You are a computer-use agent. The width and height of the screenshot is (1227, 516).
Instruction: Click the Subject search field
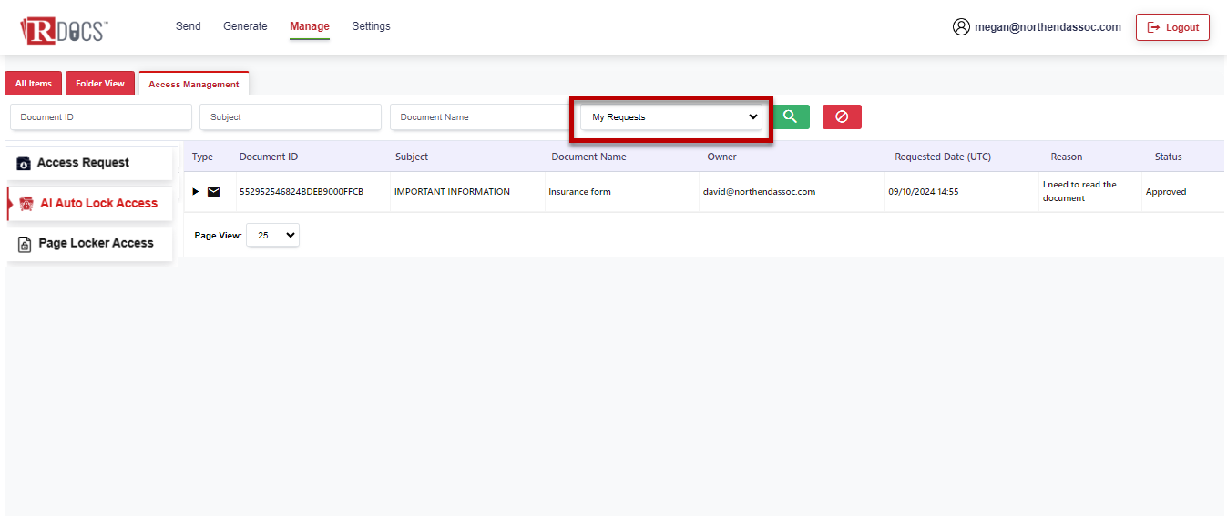(x=291, y=116)
